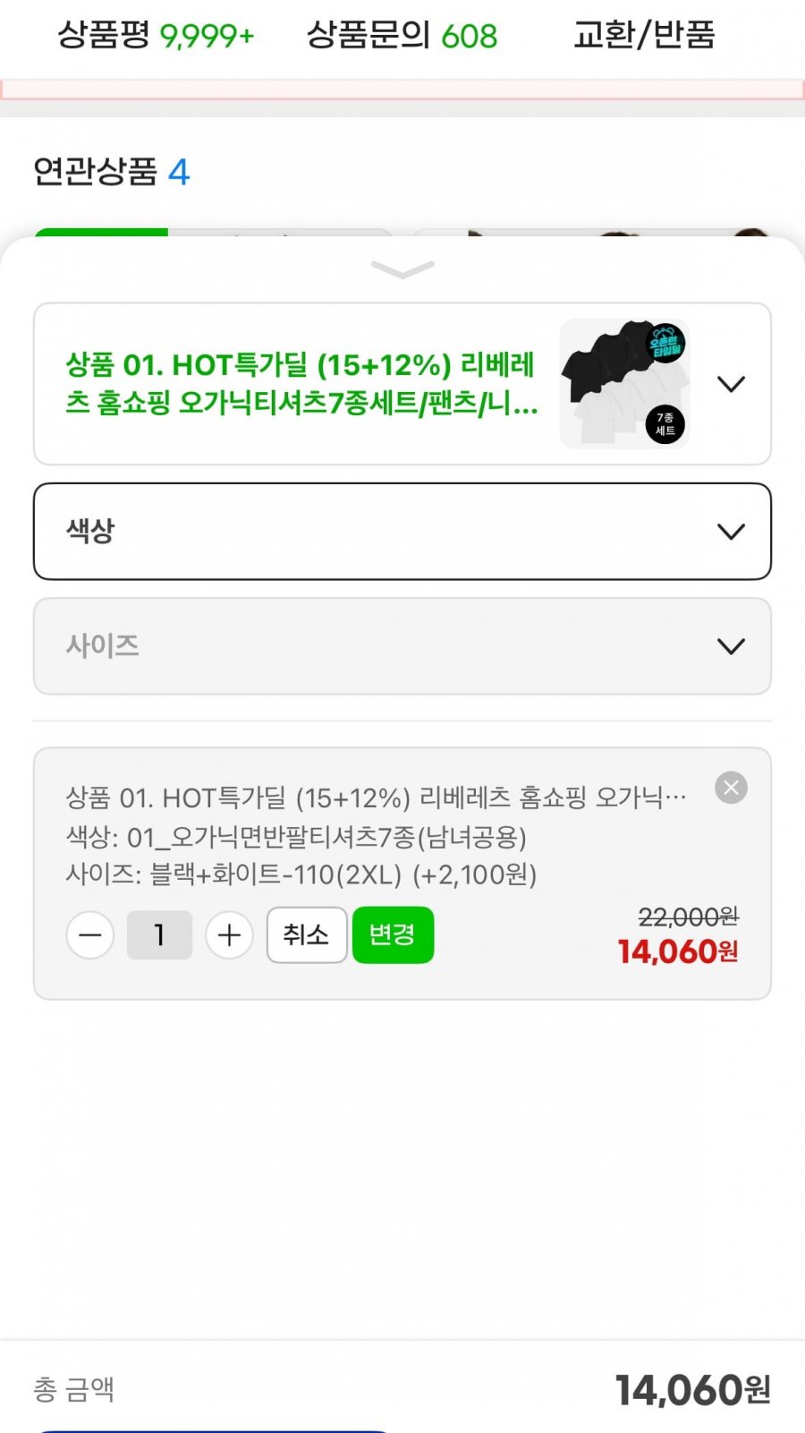Screen dimensions: 805x1433
Task: Open the 색상 dropdown
Action: coord(402,532)
